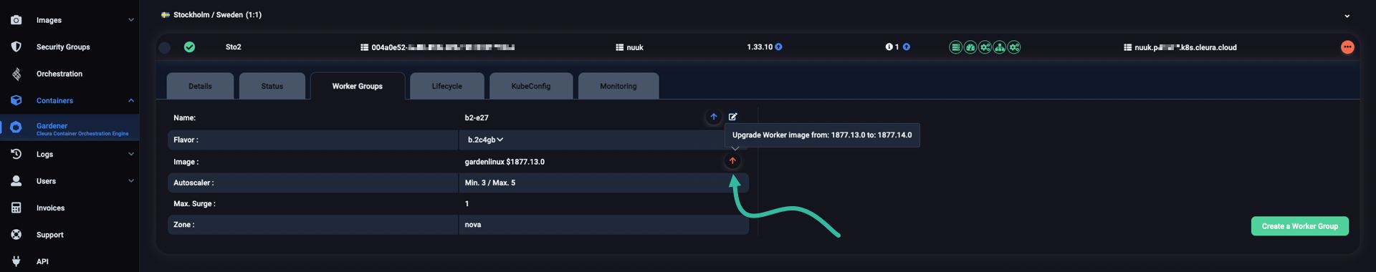The width and height of the screenshot is (1376, 272).
Task: Edit worker group b2-e27 pencil icon
Action: (x=732, y=117)
